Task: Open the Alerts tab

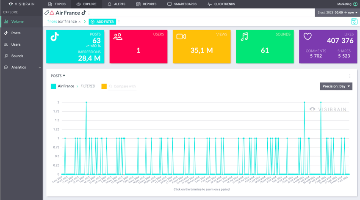Action: pyautogui.click(x=116, y=4)
